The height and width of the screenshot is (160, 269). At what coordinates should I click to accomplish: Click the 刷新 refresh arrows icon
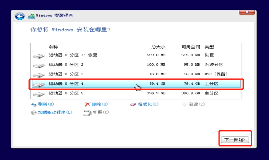coord(34,105)
